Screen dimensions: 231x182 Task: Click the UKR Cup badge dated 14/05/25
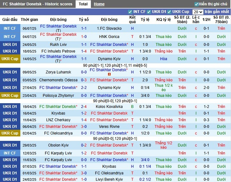tap(10, 59)
